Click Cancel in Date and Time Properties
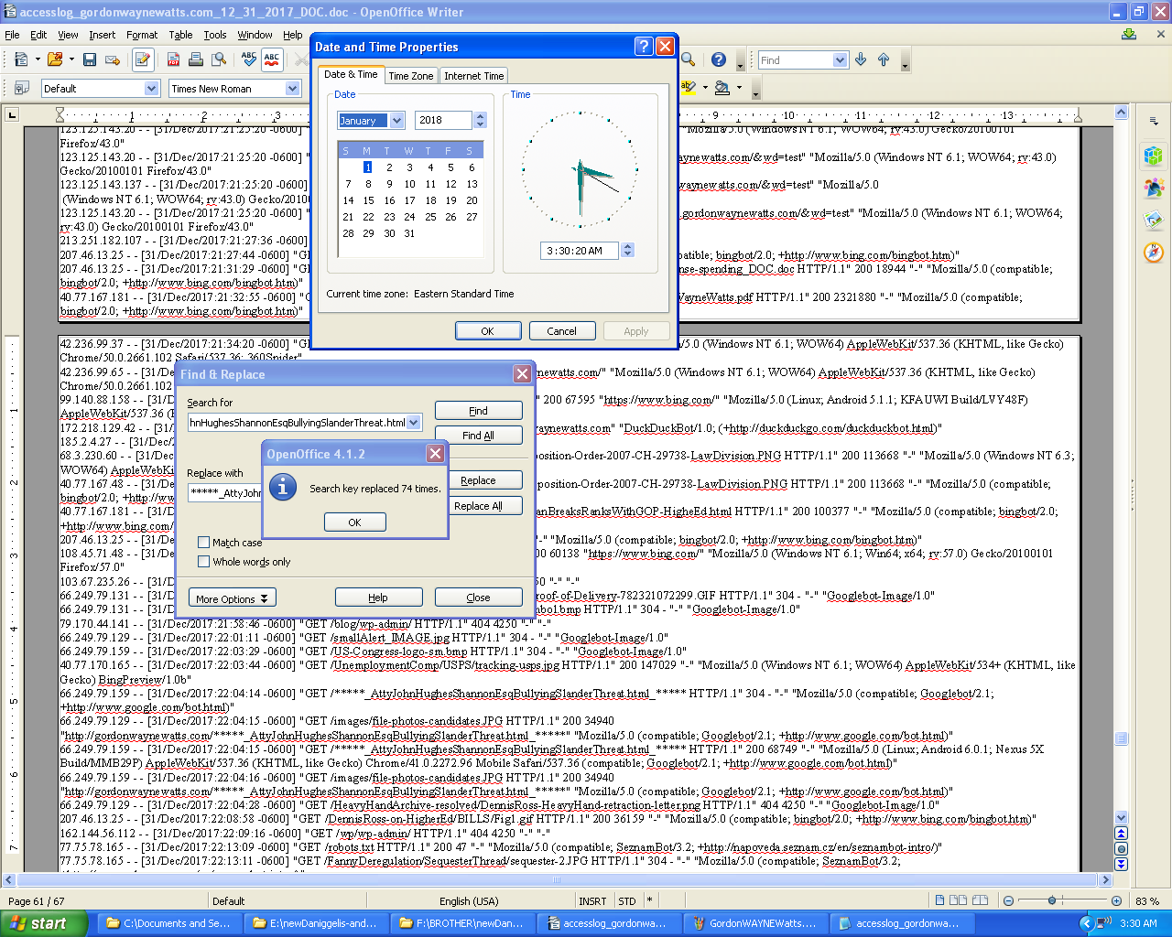 (561, 331)
